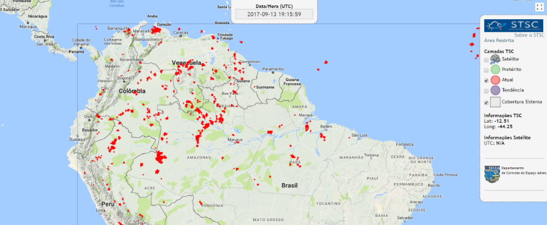Uncheck the Cobertura Sistema checkbox
This screenshot has height=225, width=547.
486,102
